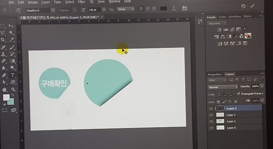Add a Vibrance adjustment
Screen dimensions: 273x149
[x=245, y=29]
